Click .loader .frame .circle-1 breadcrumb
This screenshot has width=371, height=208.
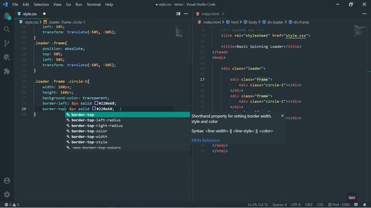pyautogui.click(x=66, y=22)
